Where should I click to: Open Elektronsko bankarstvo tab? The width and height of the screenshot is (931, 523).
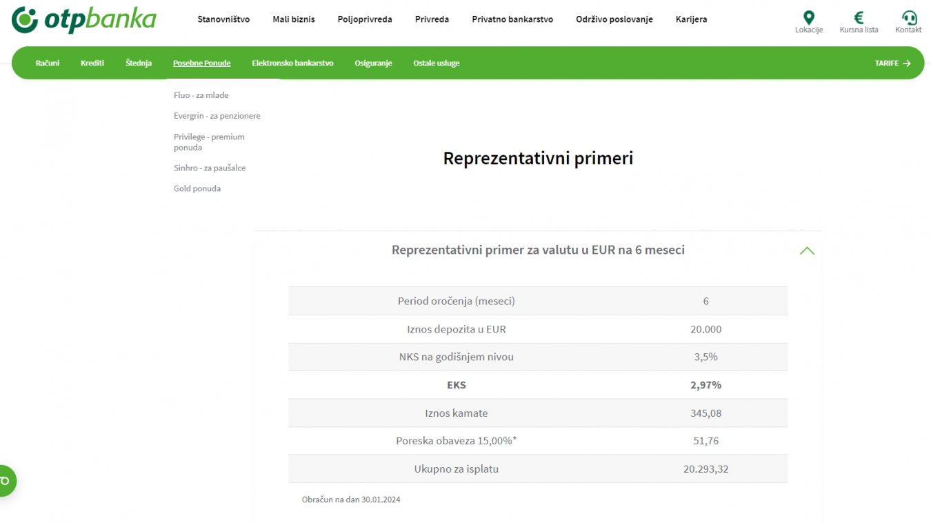(292, 63)
